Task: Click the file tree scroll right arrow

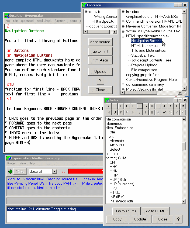Action: tap(115, 32)
